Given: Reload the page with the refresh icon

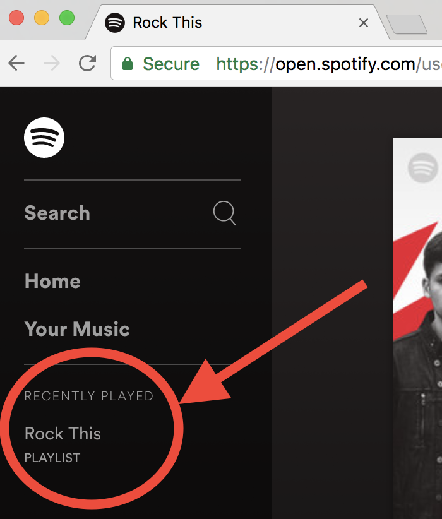Looking at the screenshot, I should tap(87, 63).
